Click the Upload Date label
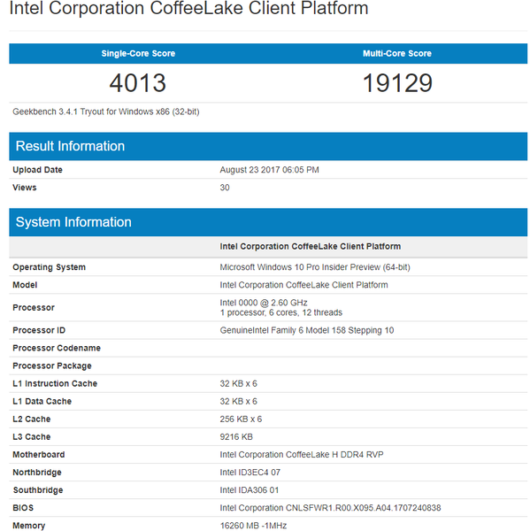The image size is (530, 531). click(37, 170)
